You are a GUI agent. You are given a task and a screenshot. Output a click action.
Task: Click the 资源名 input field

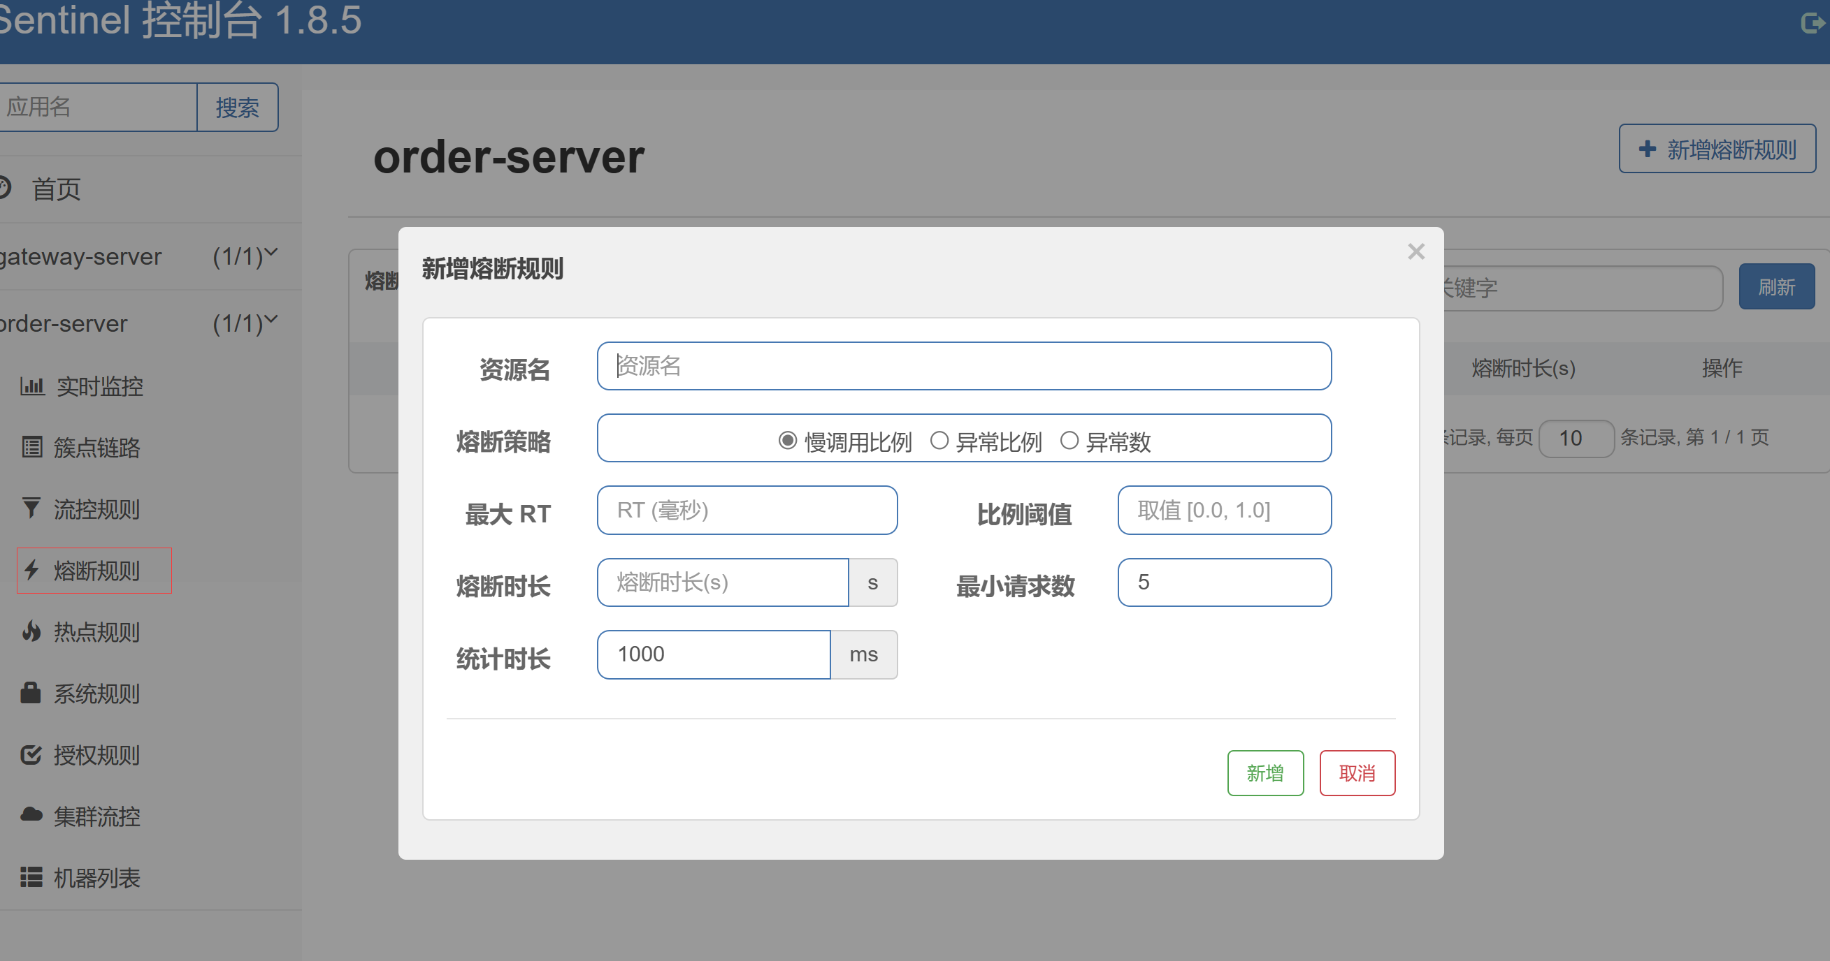tap(963, 366)
